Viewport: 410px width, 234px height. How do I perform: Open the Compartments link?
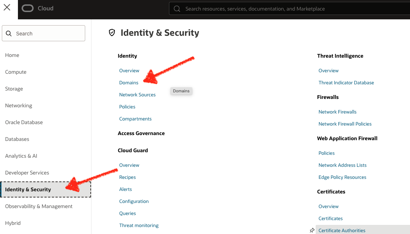[135, 119]
